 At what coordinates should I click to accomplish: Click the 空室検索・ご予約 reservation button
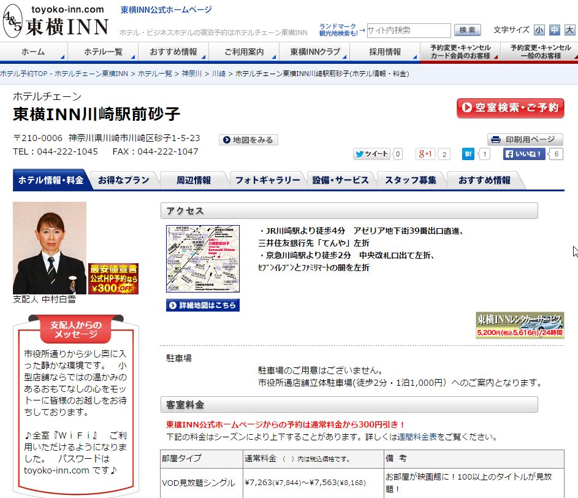tap(510, 108)
